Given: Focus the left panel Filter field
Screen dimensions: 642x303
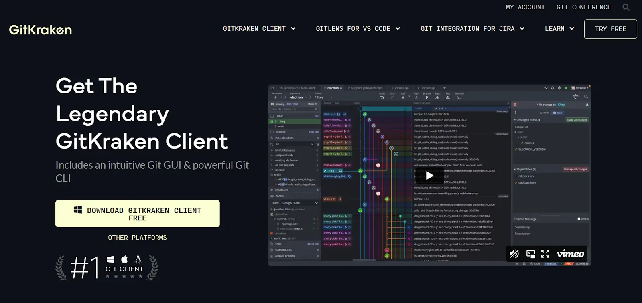Looking at the screenshot, I should 294,109.
